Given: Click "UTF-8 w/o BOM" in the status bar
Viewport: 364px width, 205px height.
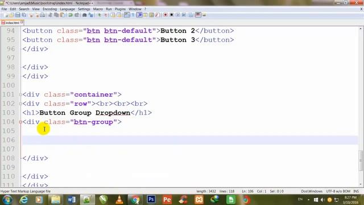Looking at the screenshot, I should 338,191.
